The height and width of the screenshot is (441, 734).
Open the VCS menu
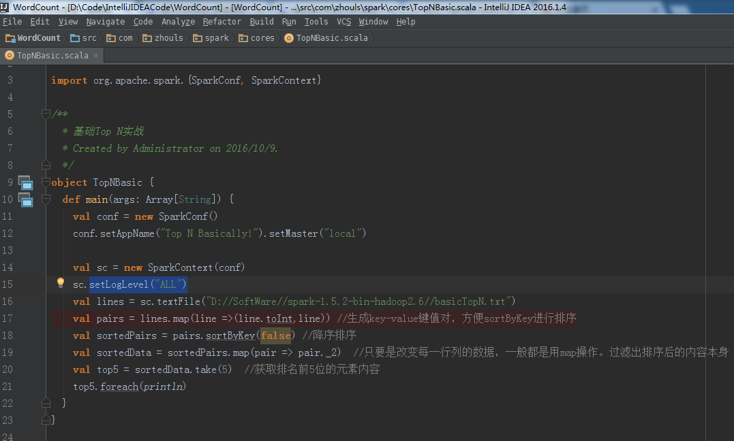[x=343, y=22]
